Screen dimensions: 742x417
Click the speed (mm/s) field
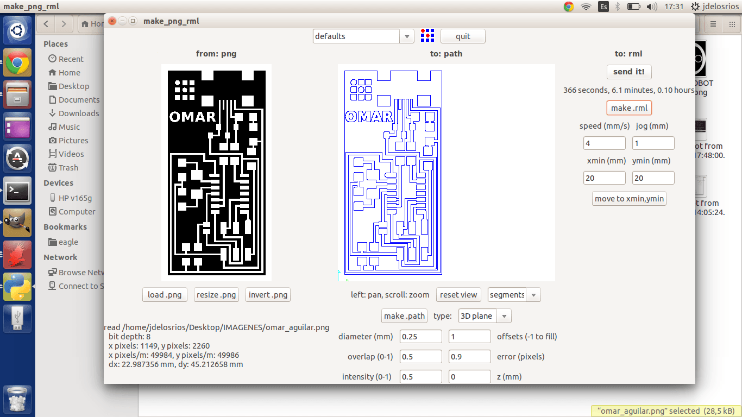coord(605,143)
